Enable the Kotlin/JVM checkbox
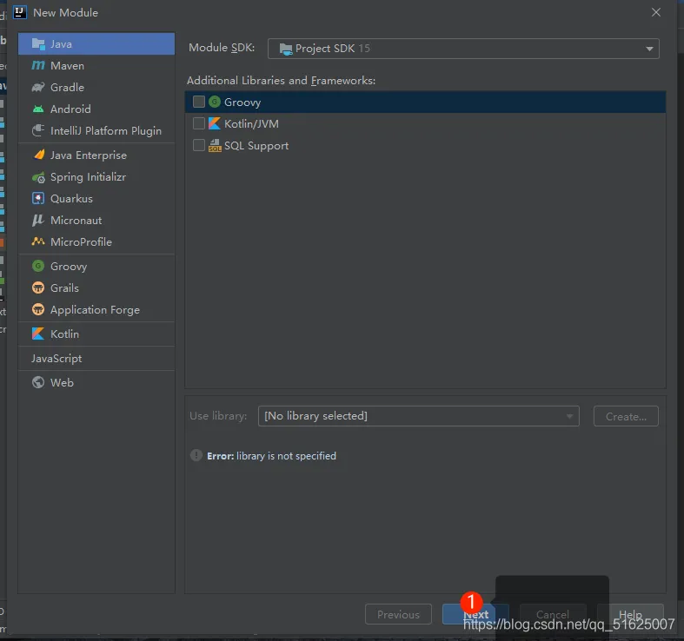Viewport: 684px width, 641px height. click(199, 124)
